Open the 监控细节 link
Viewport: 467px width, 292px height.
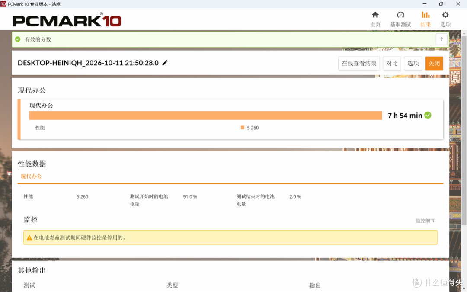click(x=425, y=221)
